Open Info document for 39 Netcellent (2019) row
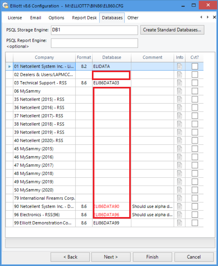 [179, 132]
